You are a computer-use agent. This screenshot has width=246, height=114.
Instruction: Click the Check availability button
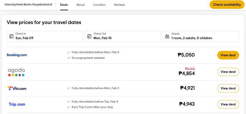[227, 5]
